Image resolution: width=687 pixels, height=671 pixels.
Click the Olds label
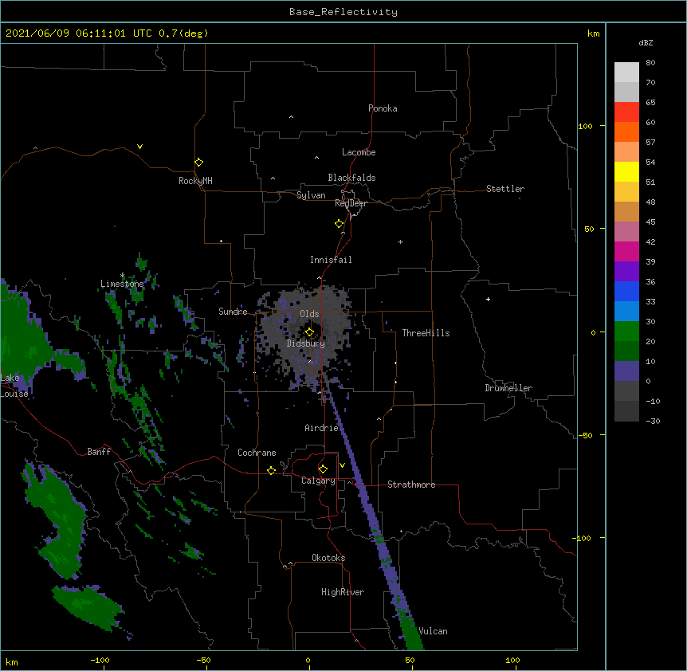tap(309, 314)
